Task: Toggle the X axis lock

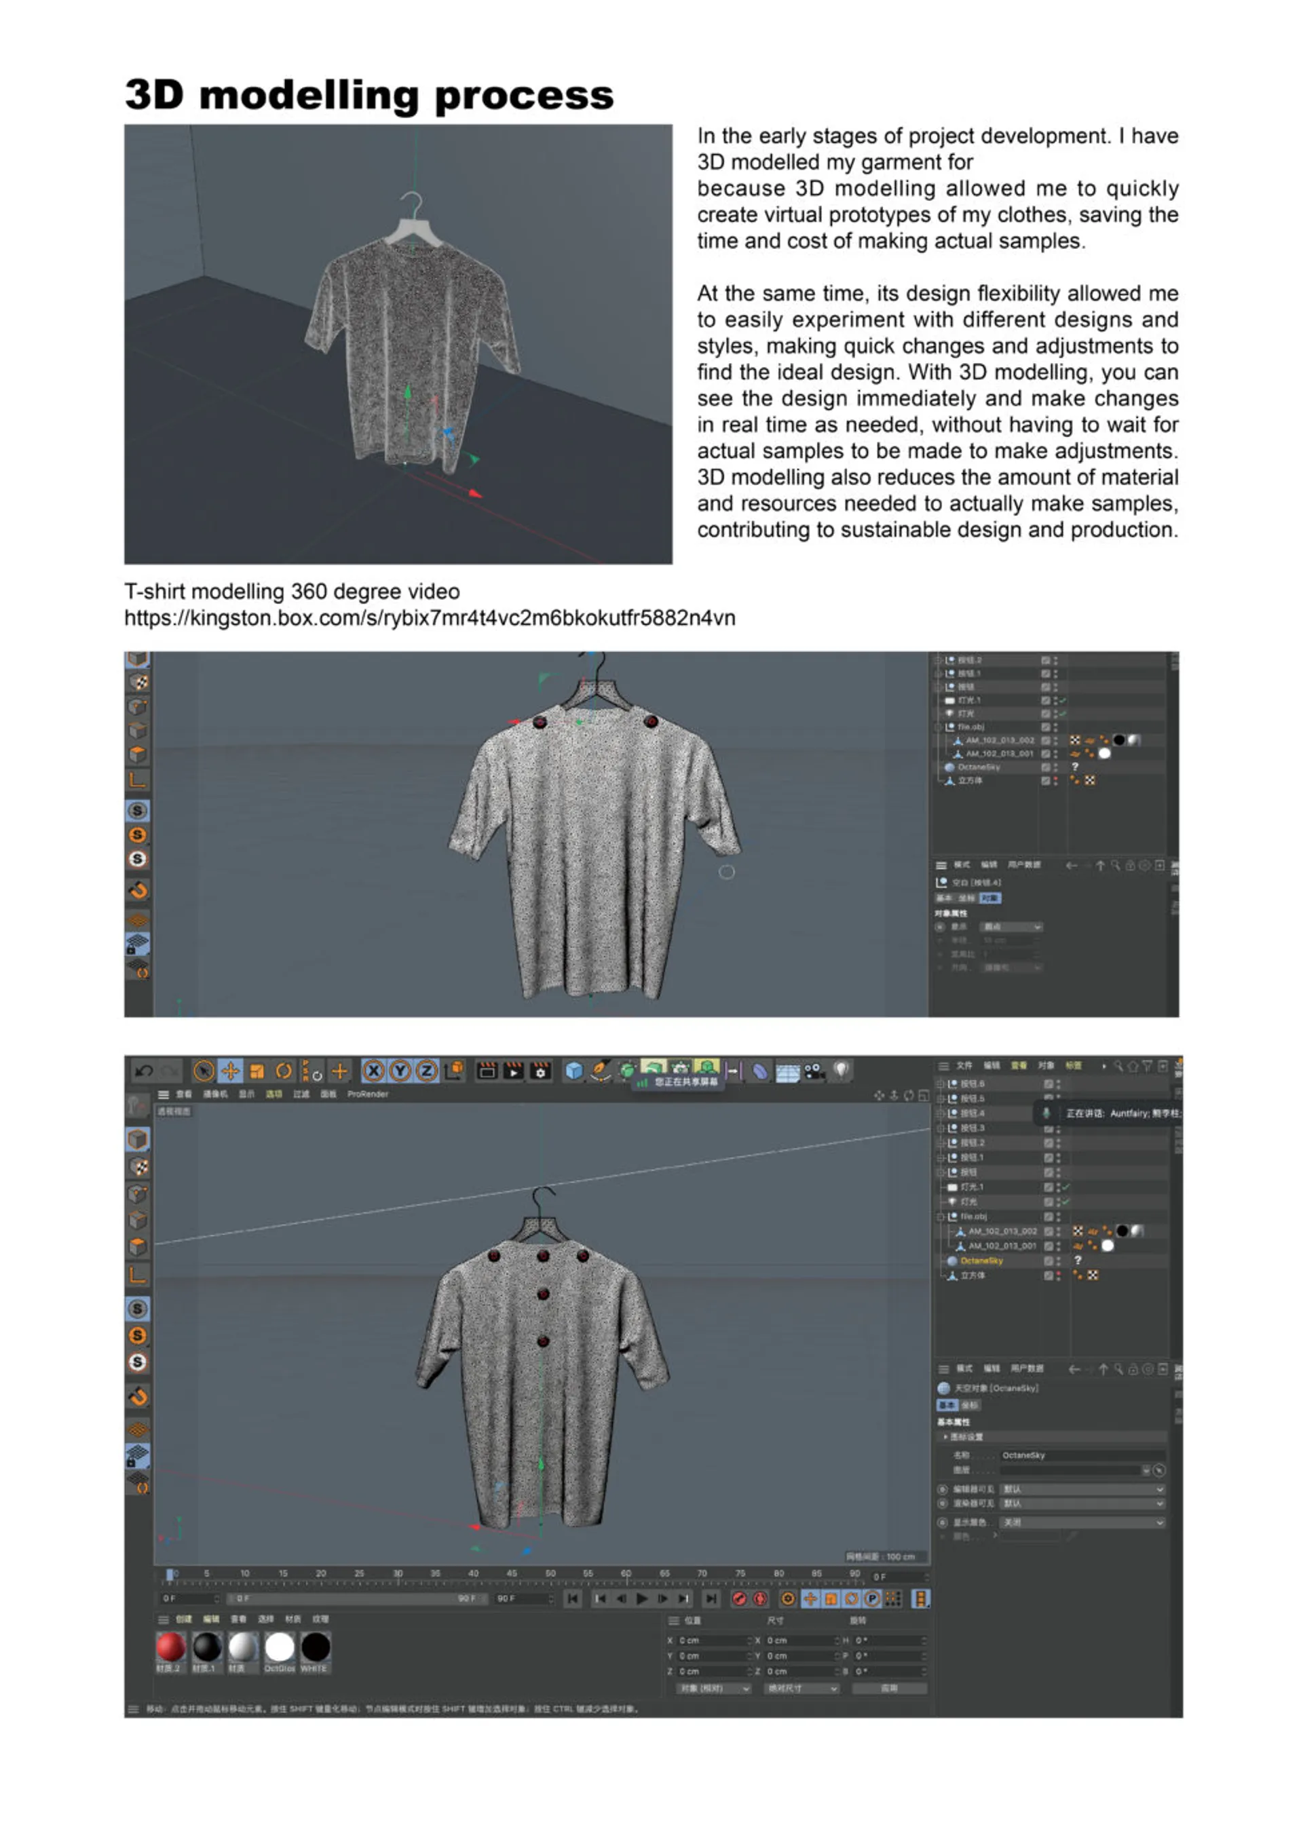Action: point(373,1070)
